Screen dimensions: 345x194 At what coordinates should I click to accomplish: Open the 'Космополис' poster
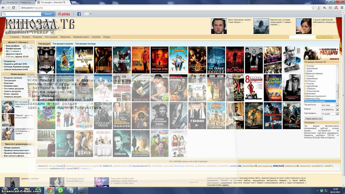(65, 143)
